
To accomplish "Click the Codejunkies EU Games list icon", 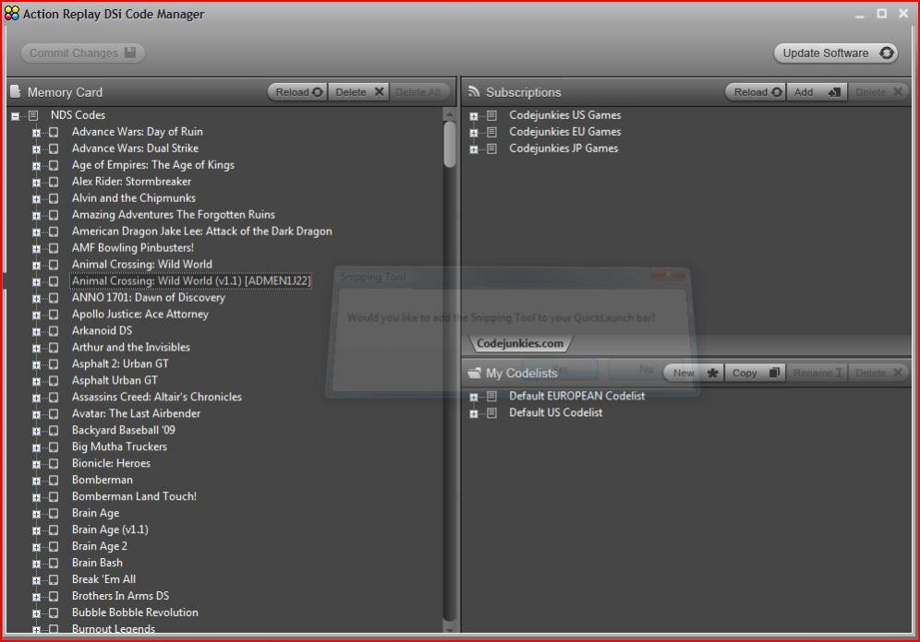I will click(491, 132).
